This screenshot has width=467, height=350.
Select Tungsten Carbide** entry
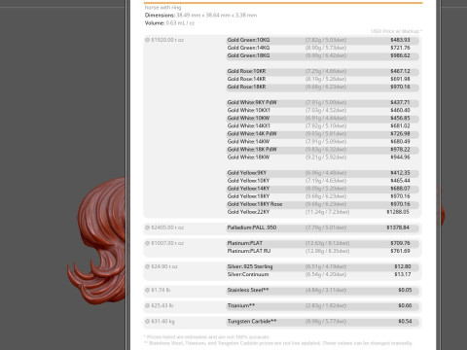point(252,322)
